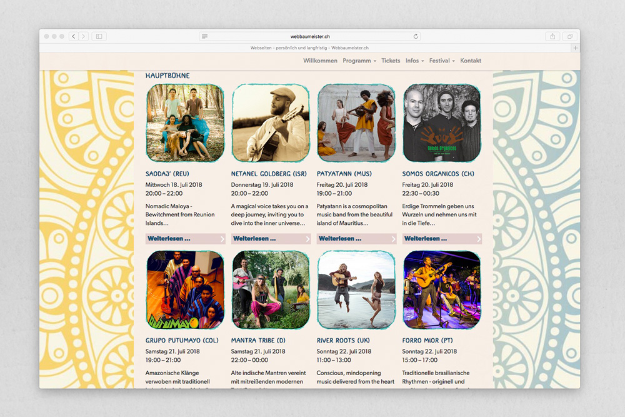
Task: Click the River Roots (UK) photo
Action: point(356,290)
